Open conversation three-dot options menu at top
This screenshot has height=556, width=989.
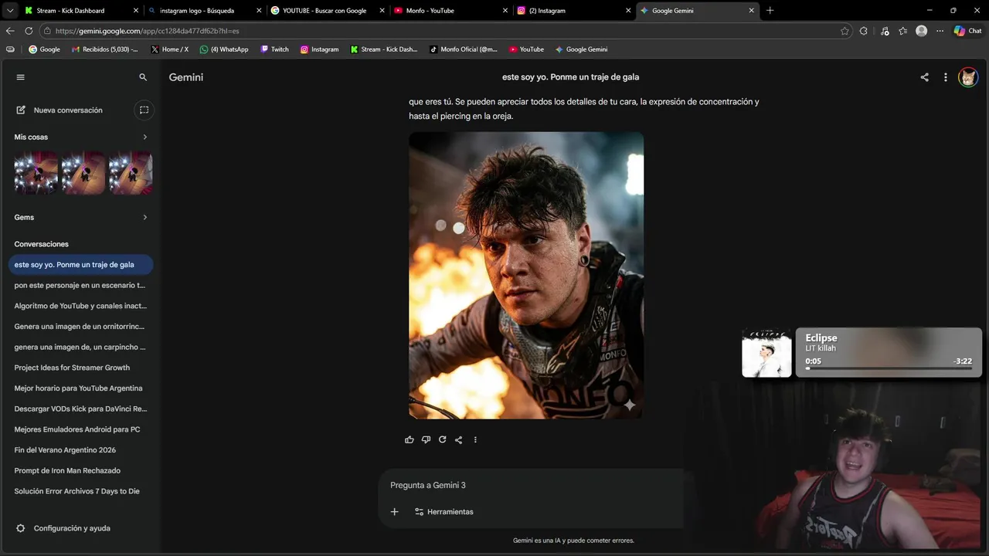pyautogui.click(x=945, y=77)
